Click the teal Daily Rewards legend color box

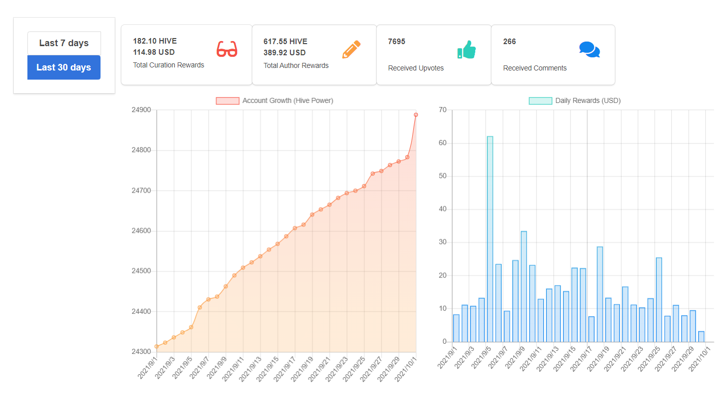point(540,101)
